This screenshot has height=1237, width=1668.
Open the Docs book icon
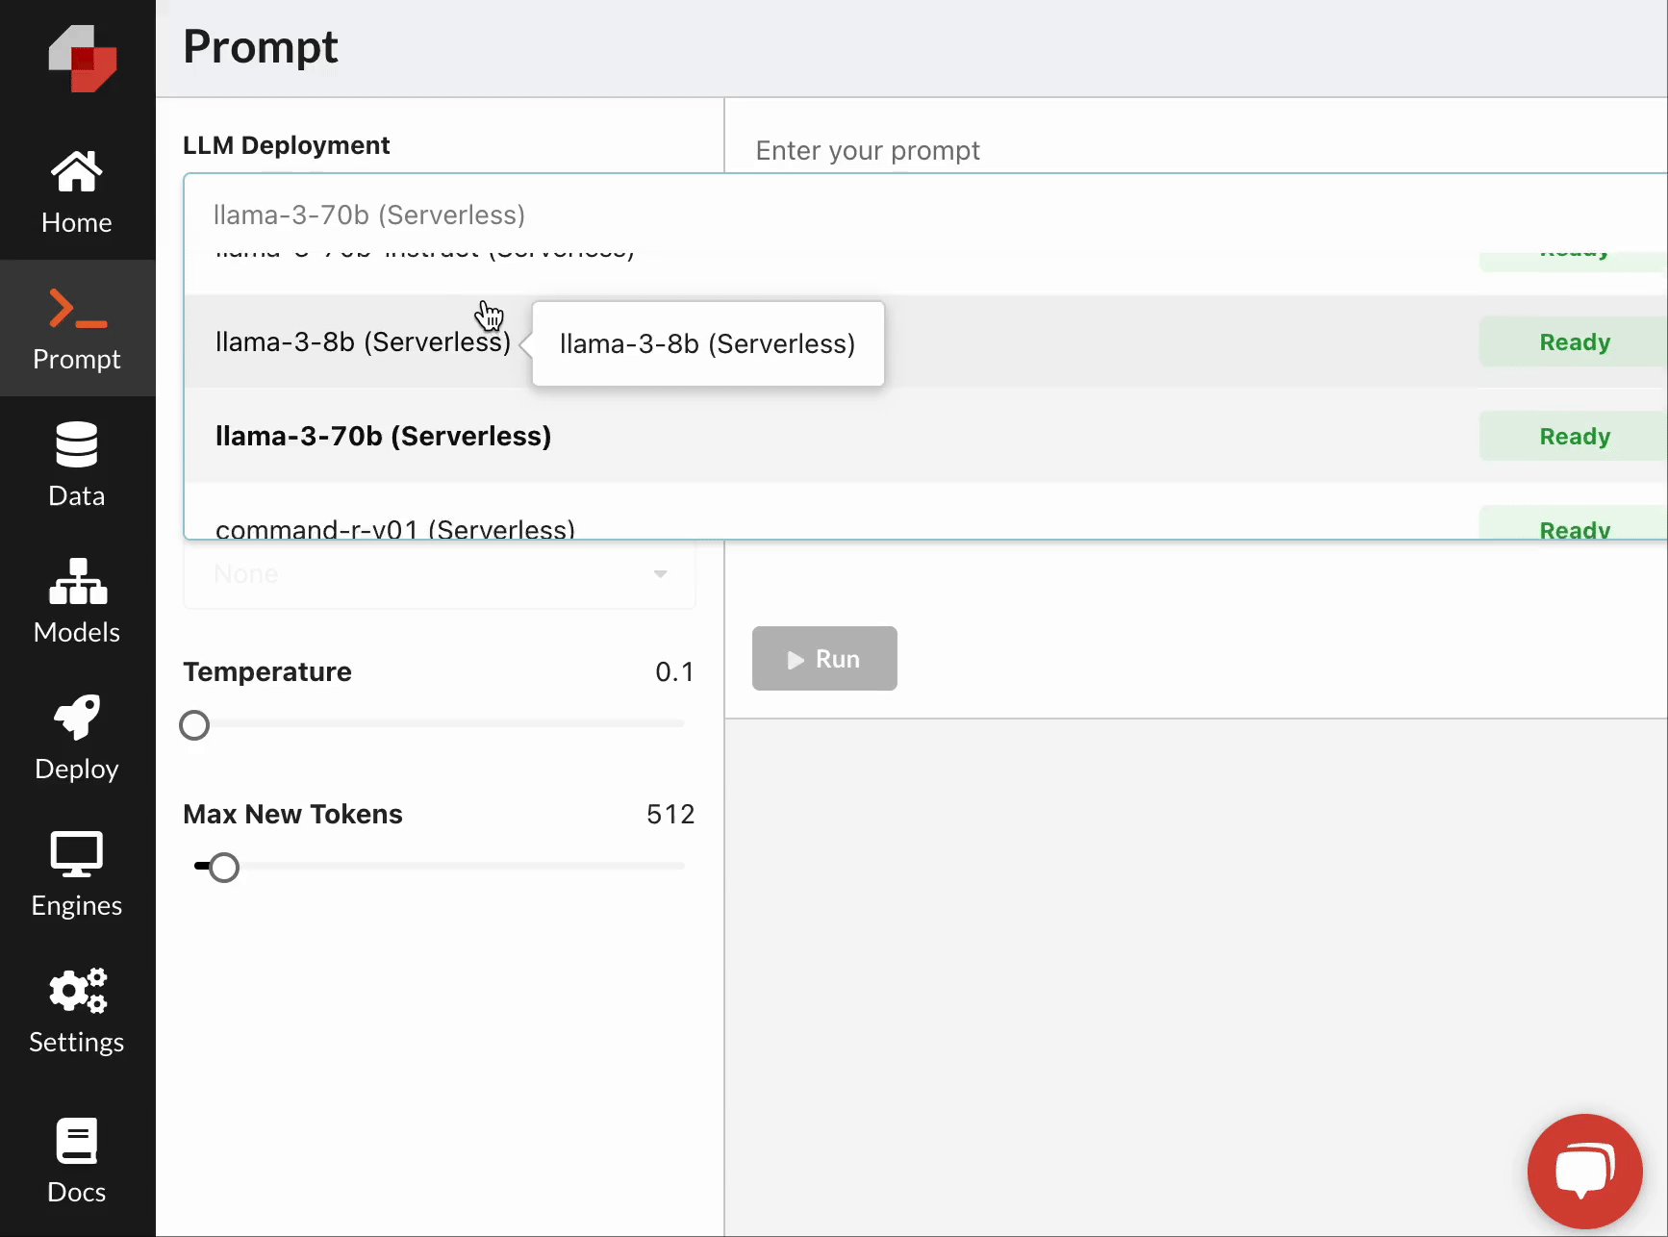point(77,1141)
